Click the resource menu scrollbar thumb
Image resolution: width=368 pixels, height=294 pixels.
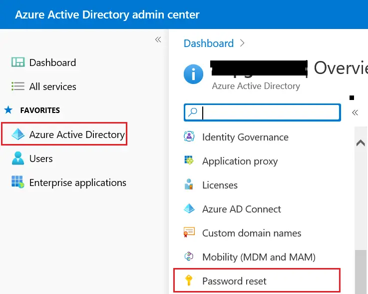tap(361, 272)
